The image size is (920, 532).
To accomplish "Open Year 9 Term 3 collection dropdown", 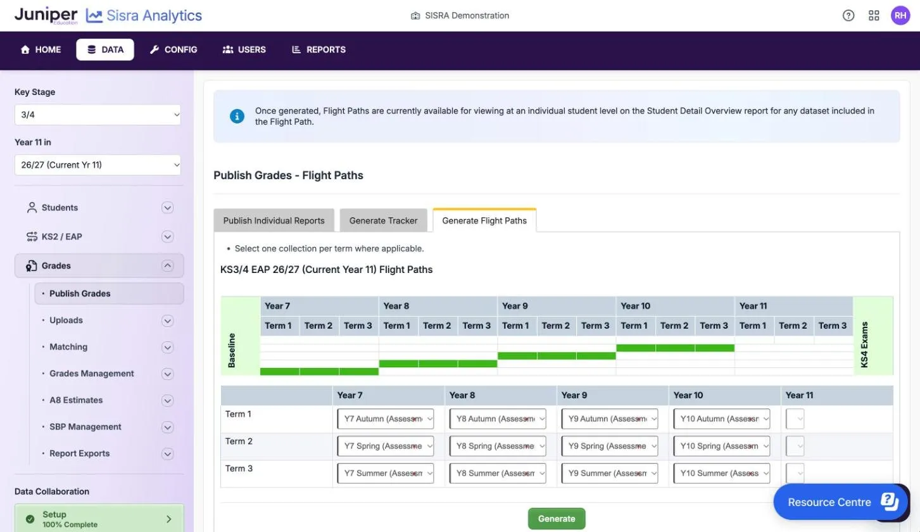I will (610, 473).
